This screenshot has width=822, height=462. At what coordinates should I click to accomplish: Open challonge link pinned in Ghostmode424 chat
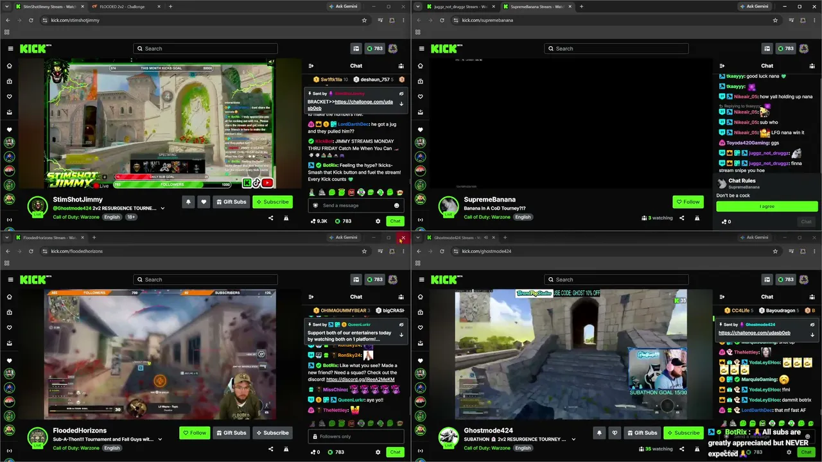click(x=755, y=333)
